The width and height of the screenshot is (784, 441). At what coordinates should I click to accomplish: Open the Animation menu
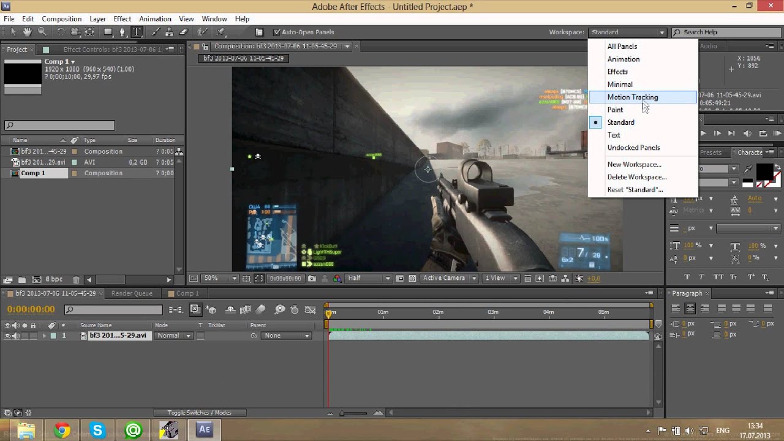pyautogui.click(x=155, y=19)
